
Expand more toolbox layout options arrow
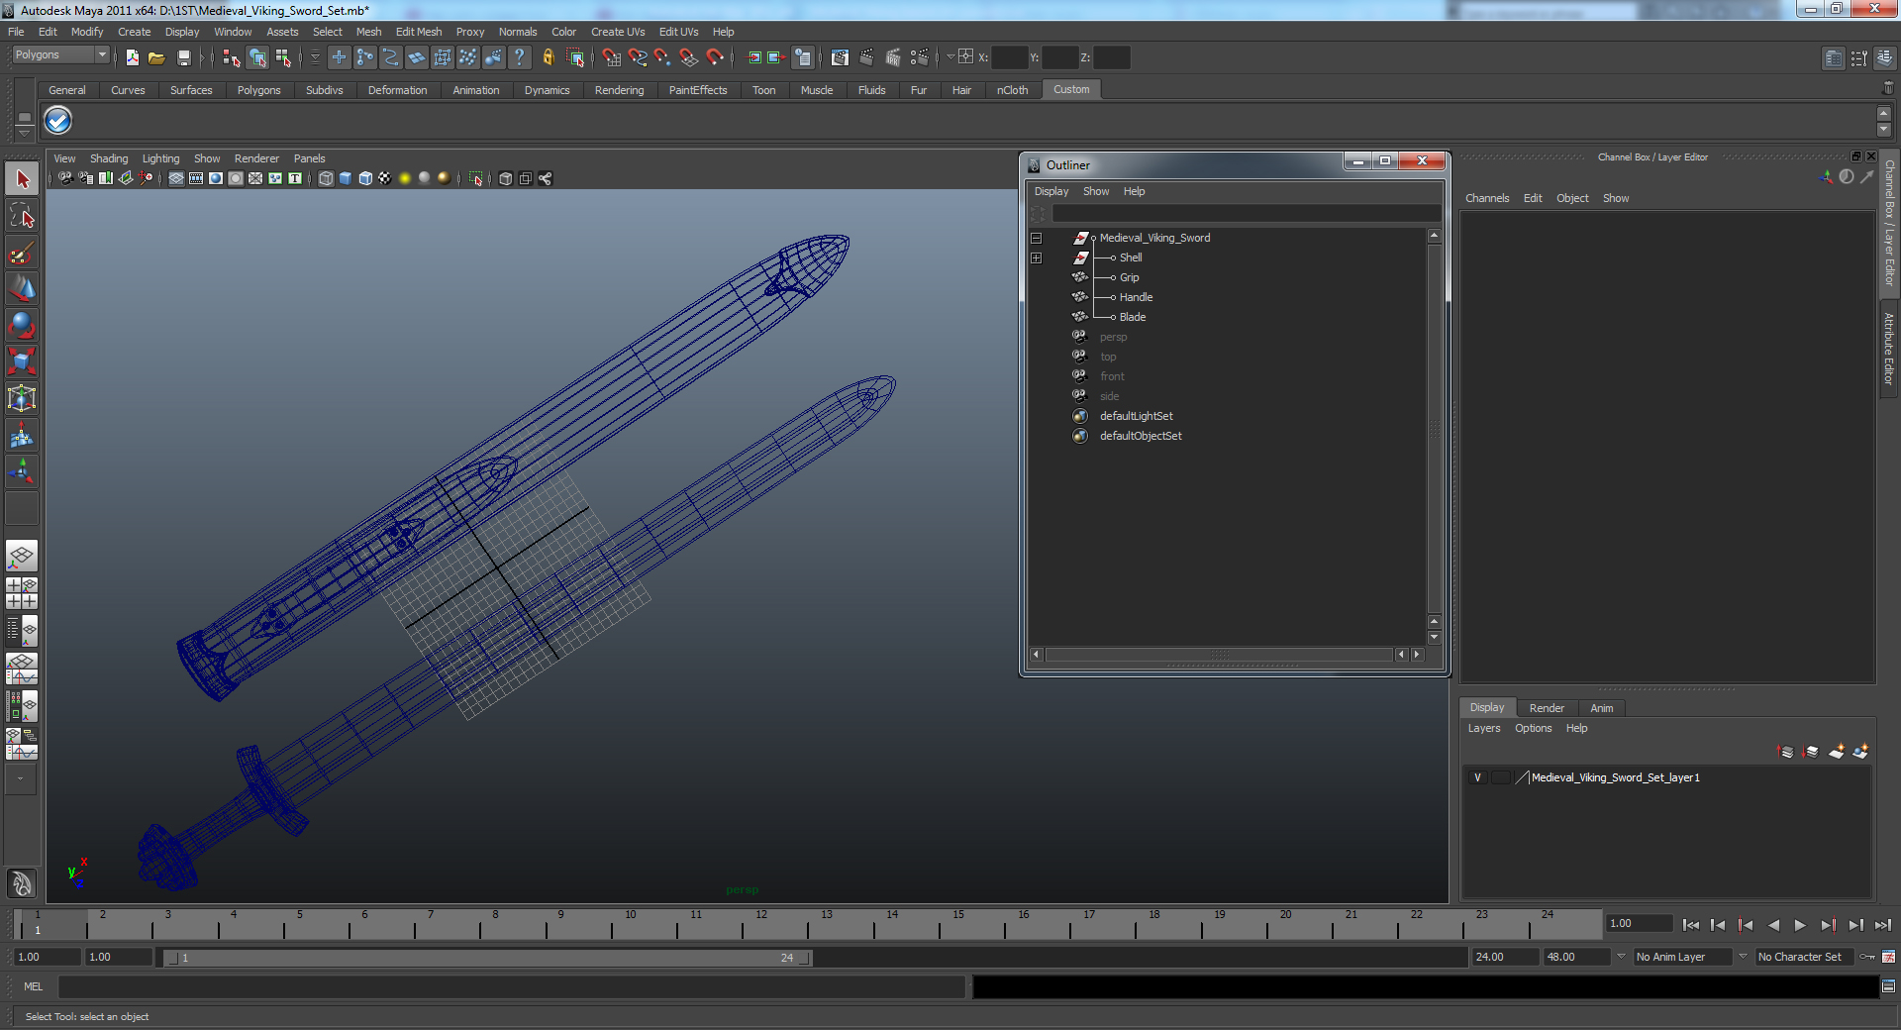(21, 779)
